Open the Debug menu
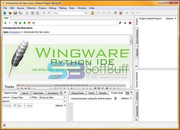The width and height of the screenshot is (180, 130). 52,8
